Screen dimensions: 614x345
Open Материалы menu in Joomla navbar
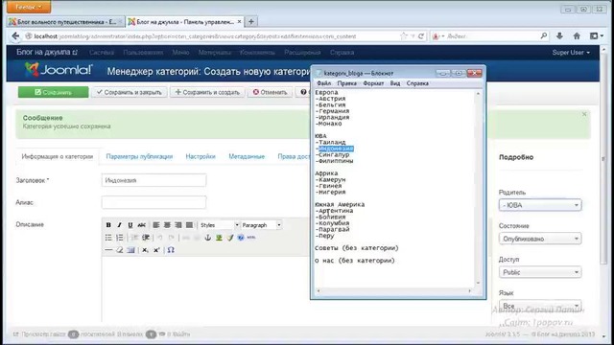tap(214, 53)
